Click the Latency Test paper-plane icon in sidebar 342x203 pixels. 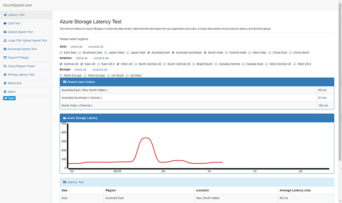[5, 15]
